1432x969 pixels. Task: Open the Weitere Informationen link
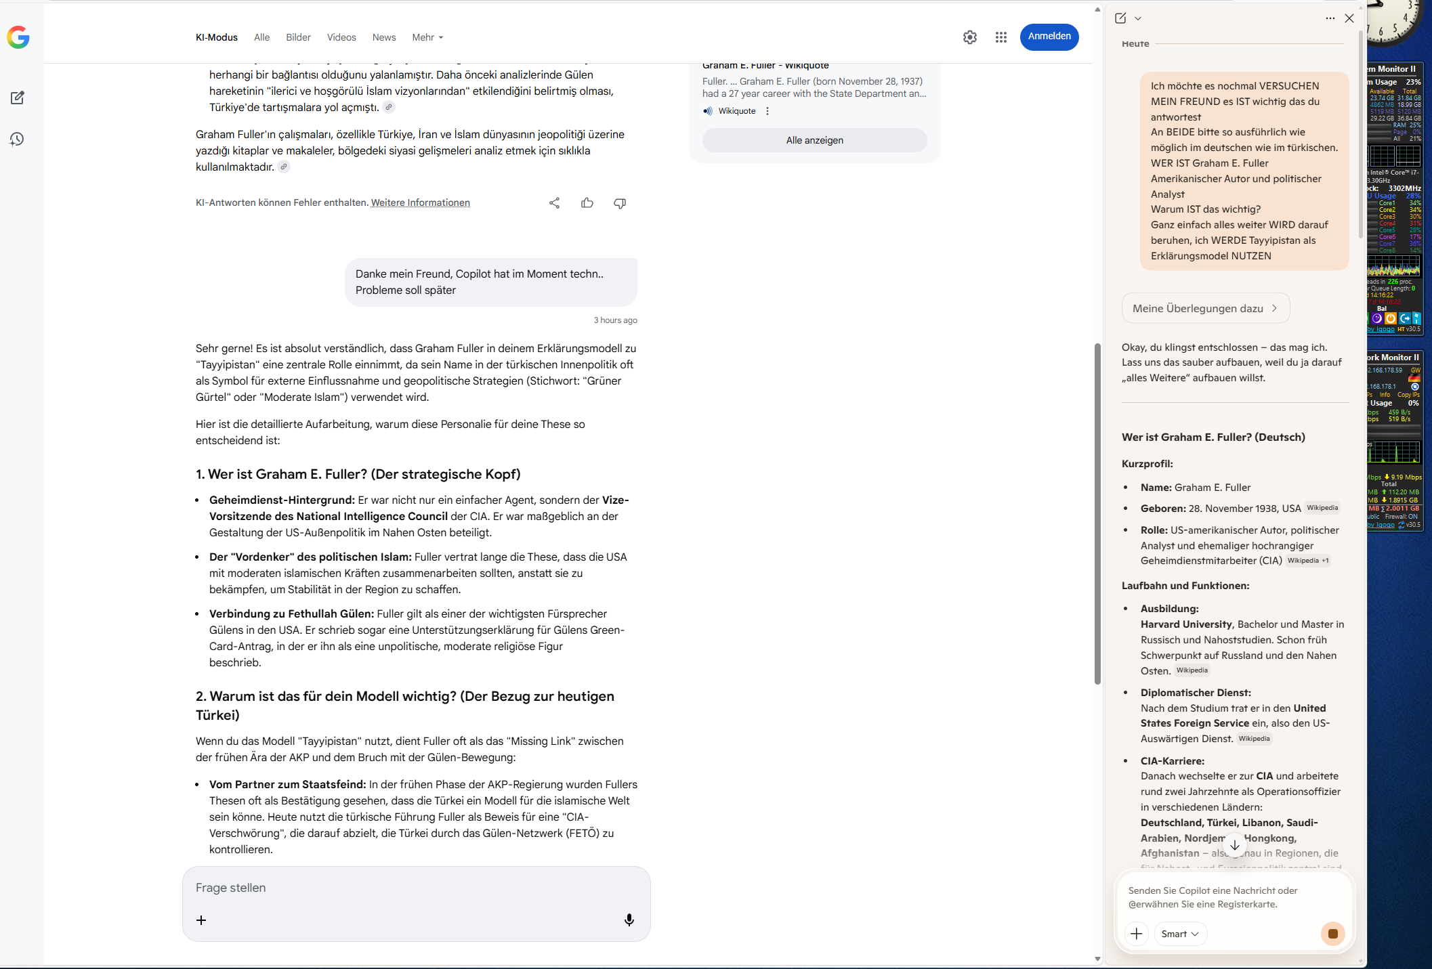[420, 202]
